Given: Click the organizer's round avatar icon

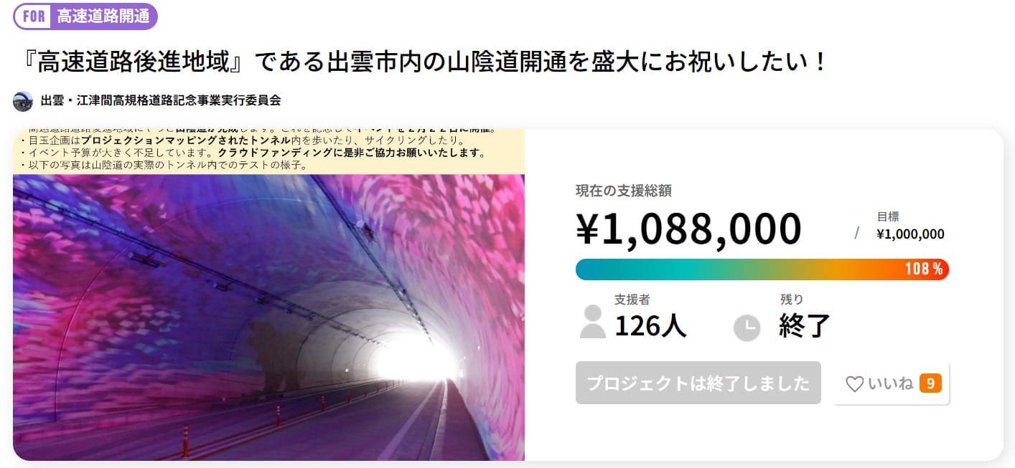Looking at the screenshot, I should (23, 101).
